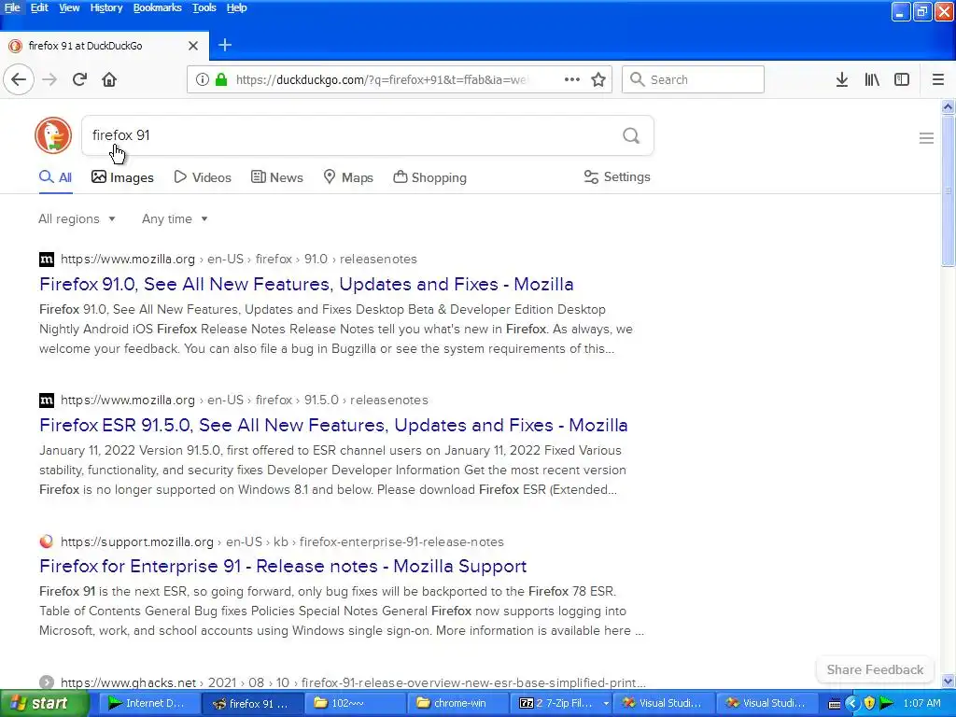Switch to the Images tab
This screenshot has height=717, width=956.
[x=122, y=177]
